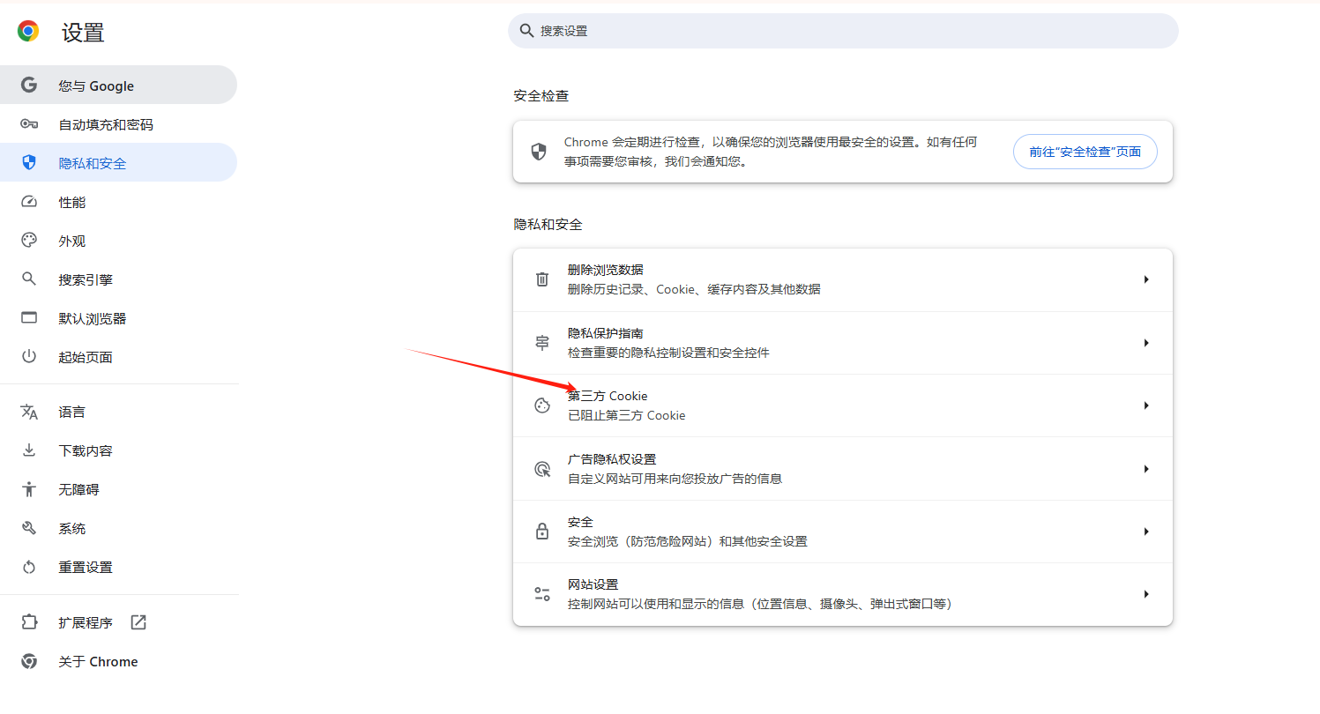Click the browser window icon for 默认浏览器

[x=29, y=318]
